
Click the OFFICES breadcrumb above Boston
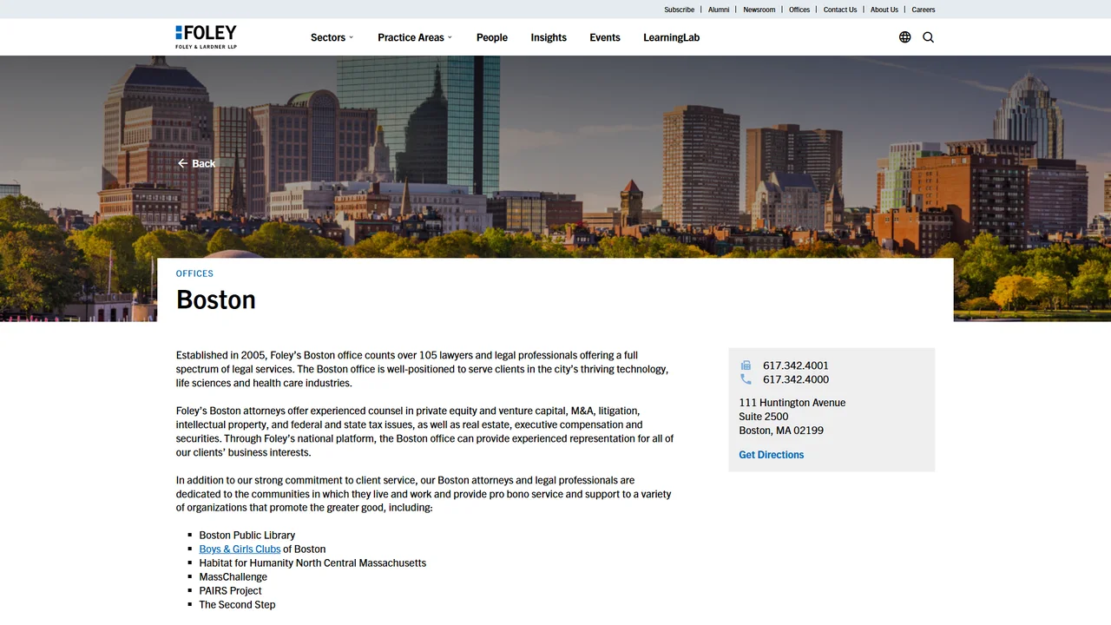194,273
